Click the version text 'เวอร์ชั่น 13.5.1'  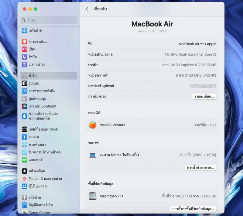(206, 125)
